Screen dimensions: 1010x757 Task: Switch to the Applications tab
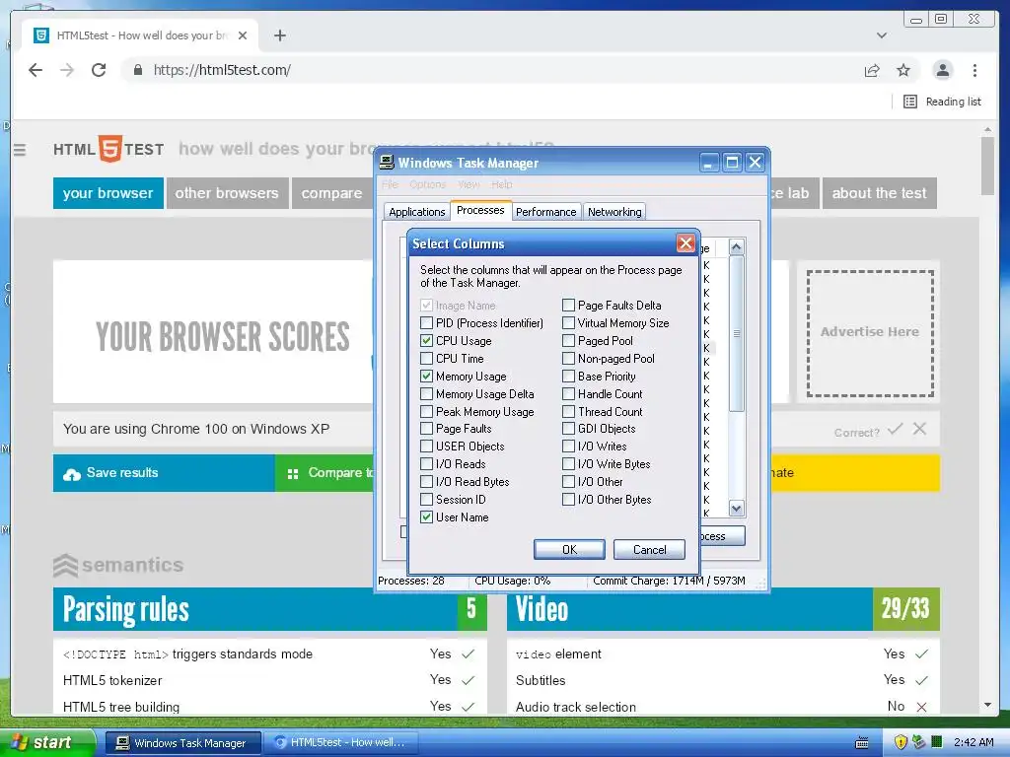tap(417, 212)
